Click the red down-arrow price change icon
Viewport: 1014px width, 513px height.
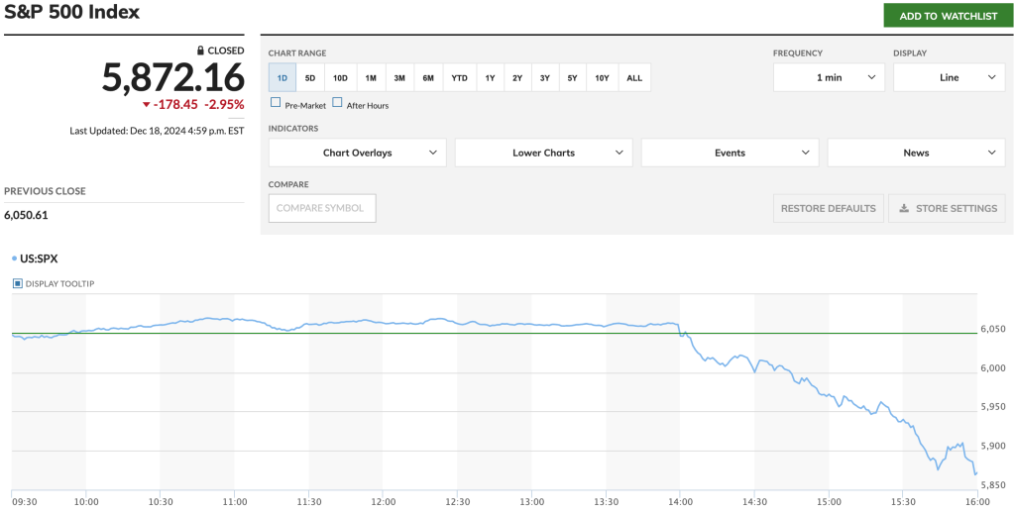pyautogui.click(x=146, y=105)
